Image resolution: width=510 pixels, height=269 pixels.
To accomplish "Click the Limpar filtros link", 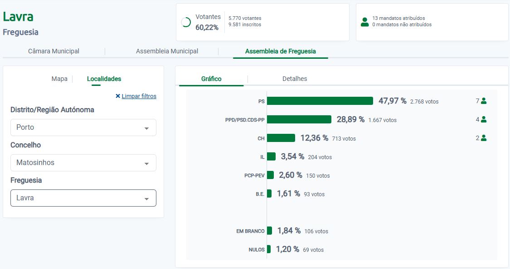I will click(139, 96).
